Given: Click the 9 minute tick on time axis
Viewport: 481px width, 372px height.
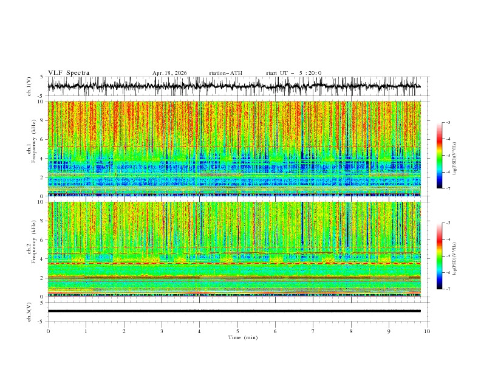Looking at the screenshot, I should point(389,331).
